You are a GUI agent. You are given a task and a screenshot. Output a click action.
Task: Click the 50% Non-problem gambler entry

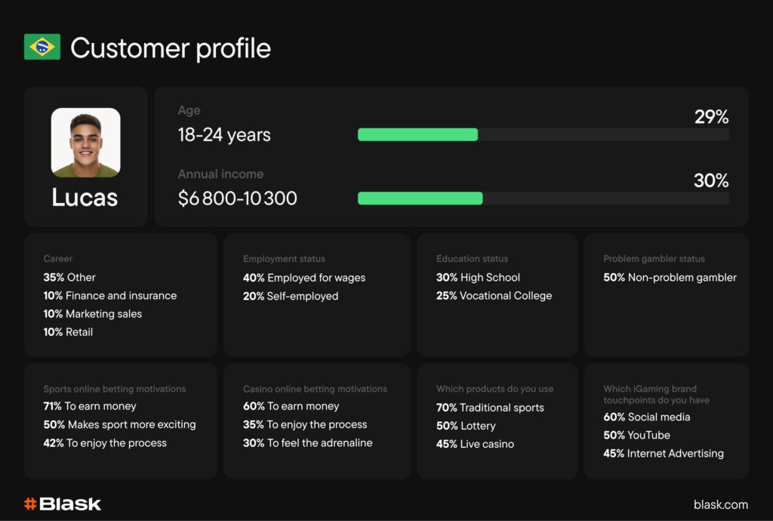coord(670,278)
